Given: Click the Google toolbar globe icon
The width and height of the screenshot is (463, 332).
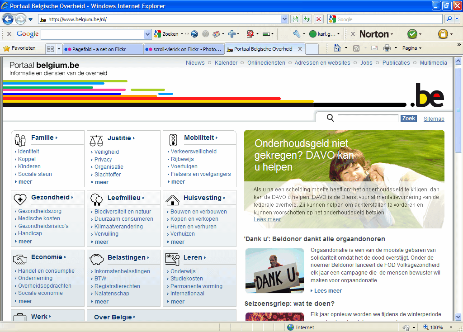Looking at the screenshot, I should pos(194,34).
